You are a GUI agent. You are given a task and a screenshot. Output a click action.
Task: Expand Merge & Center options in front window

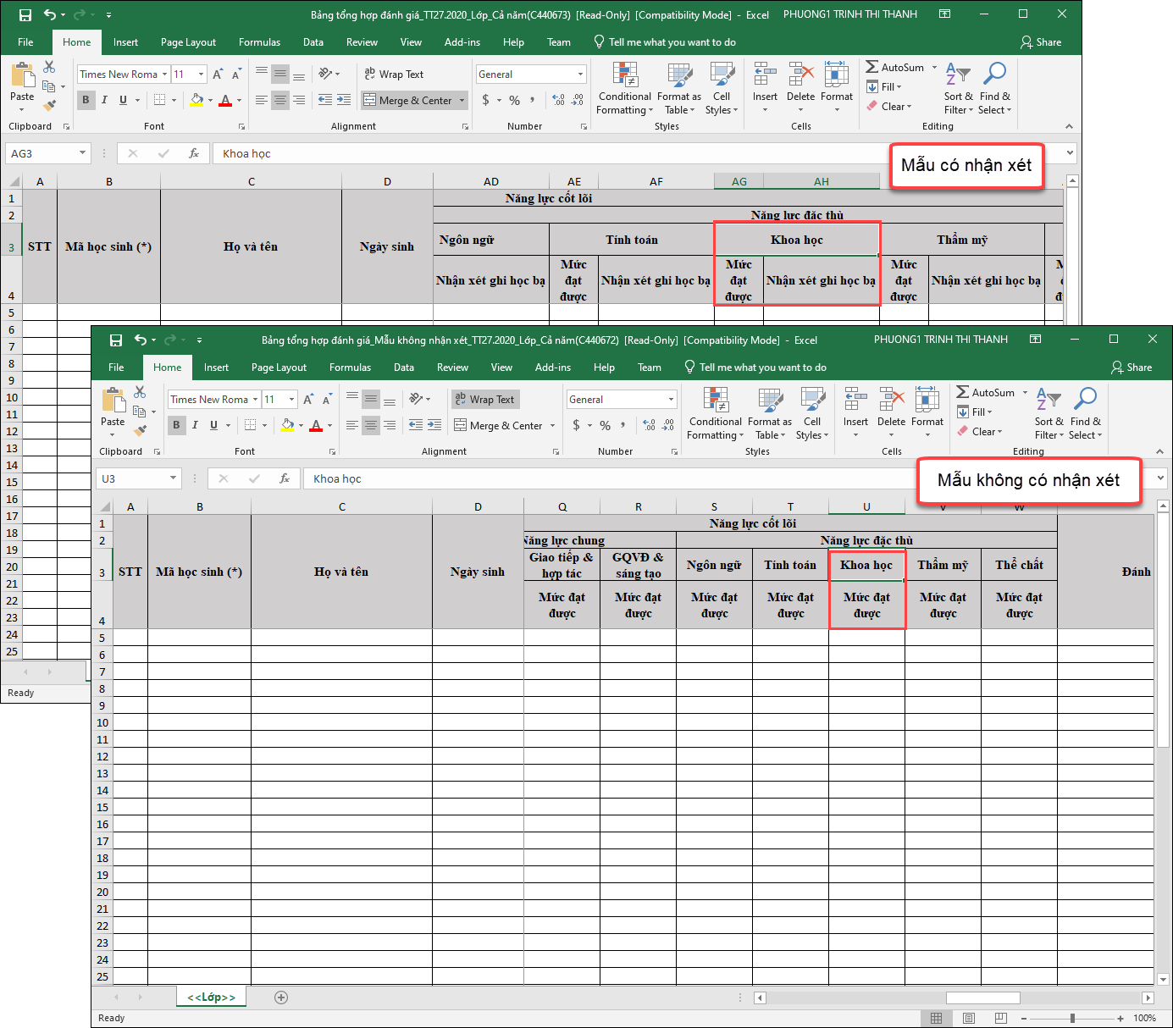552,425
